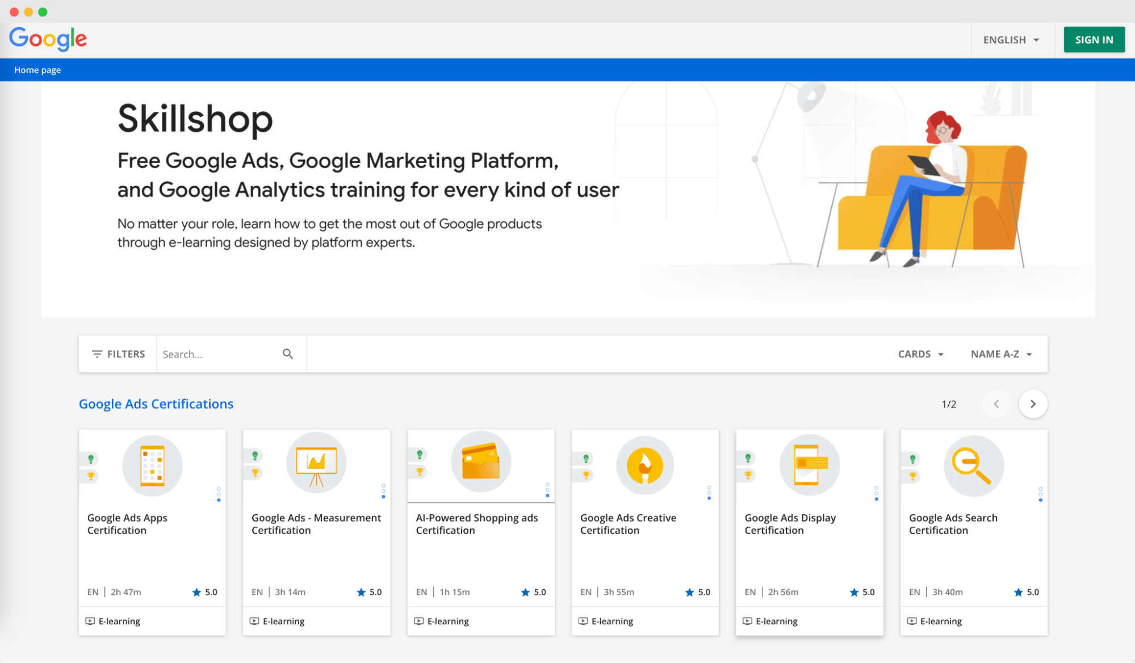Click the green macOS maximize window button
The width and height of the screenshot is (1135, 663).
tap(43, 12)
